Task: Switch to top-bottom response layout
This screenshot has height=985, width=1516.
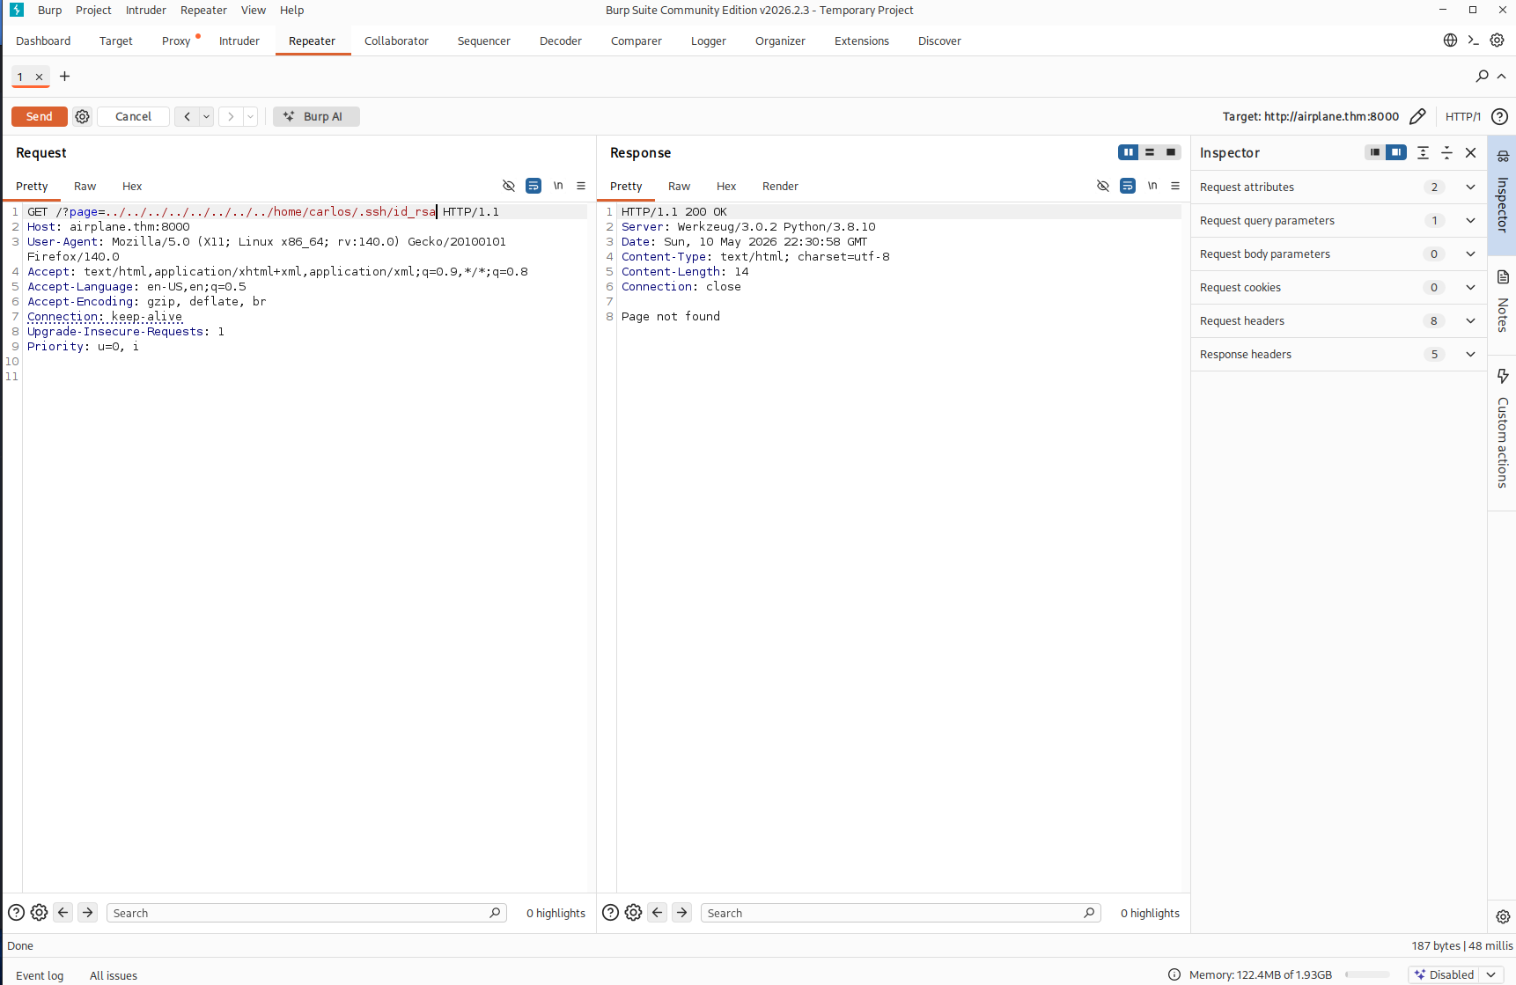Action: click(1150, 152)
